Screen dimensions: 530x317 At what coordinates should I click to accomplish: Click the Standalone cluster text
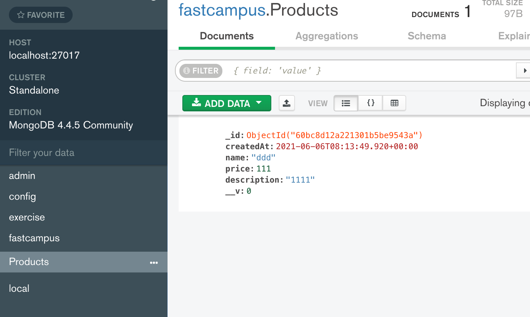[x=34, y=90]
